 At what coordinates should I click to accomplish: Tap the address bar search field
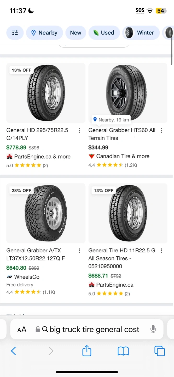click(94, 329)
